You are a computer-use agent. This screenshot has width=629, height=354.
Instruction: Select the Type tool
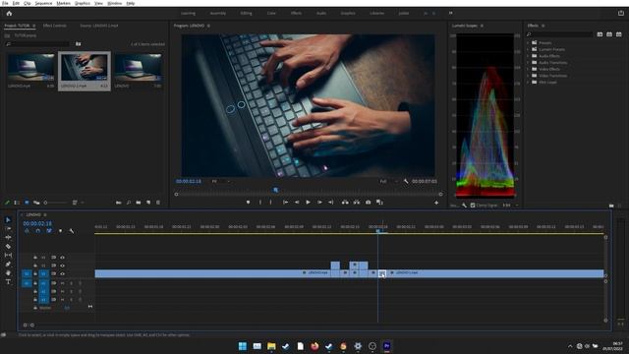pos(8,282)
